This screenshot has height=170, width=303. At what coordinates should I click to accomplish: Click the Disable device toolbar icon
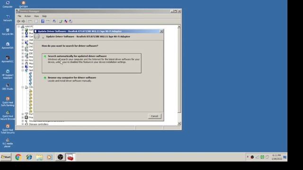click(71, 21)
